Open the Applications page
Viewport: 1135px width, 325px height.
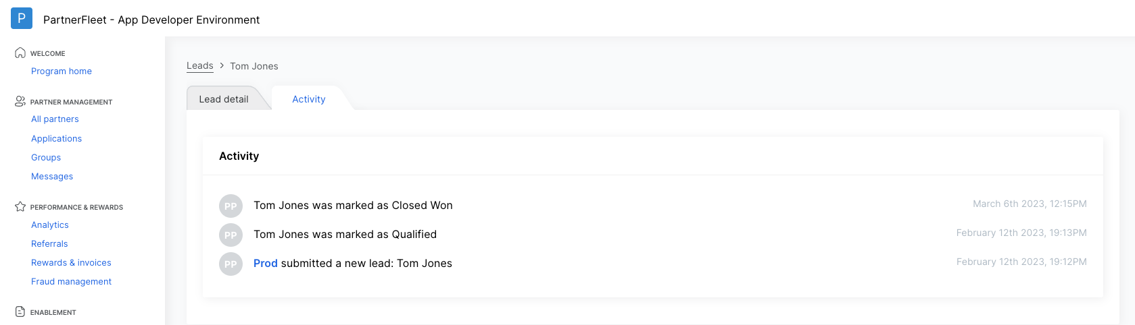(56, 138)
